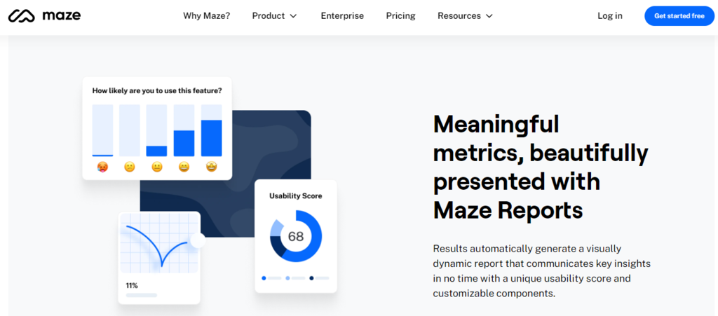Click the Get started free button

point(679,15)
